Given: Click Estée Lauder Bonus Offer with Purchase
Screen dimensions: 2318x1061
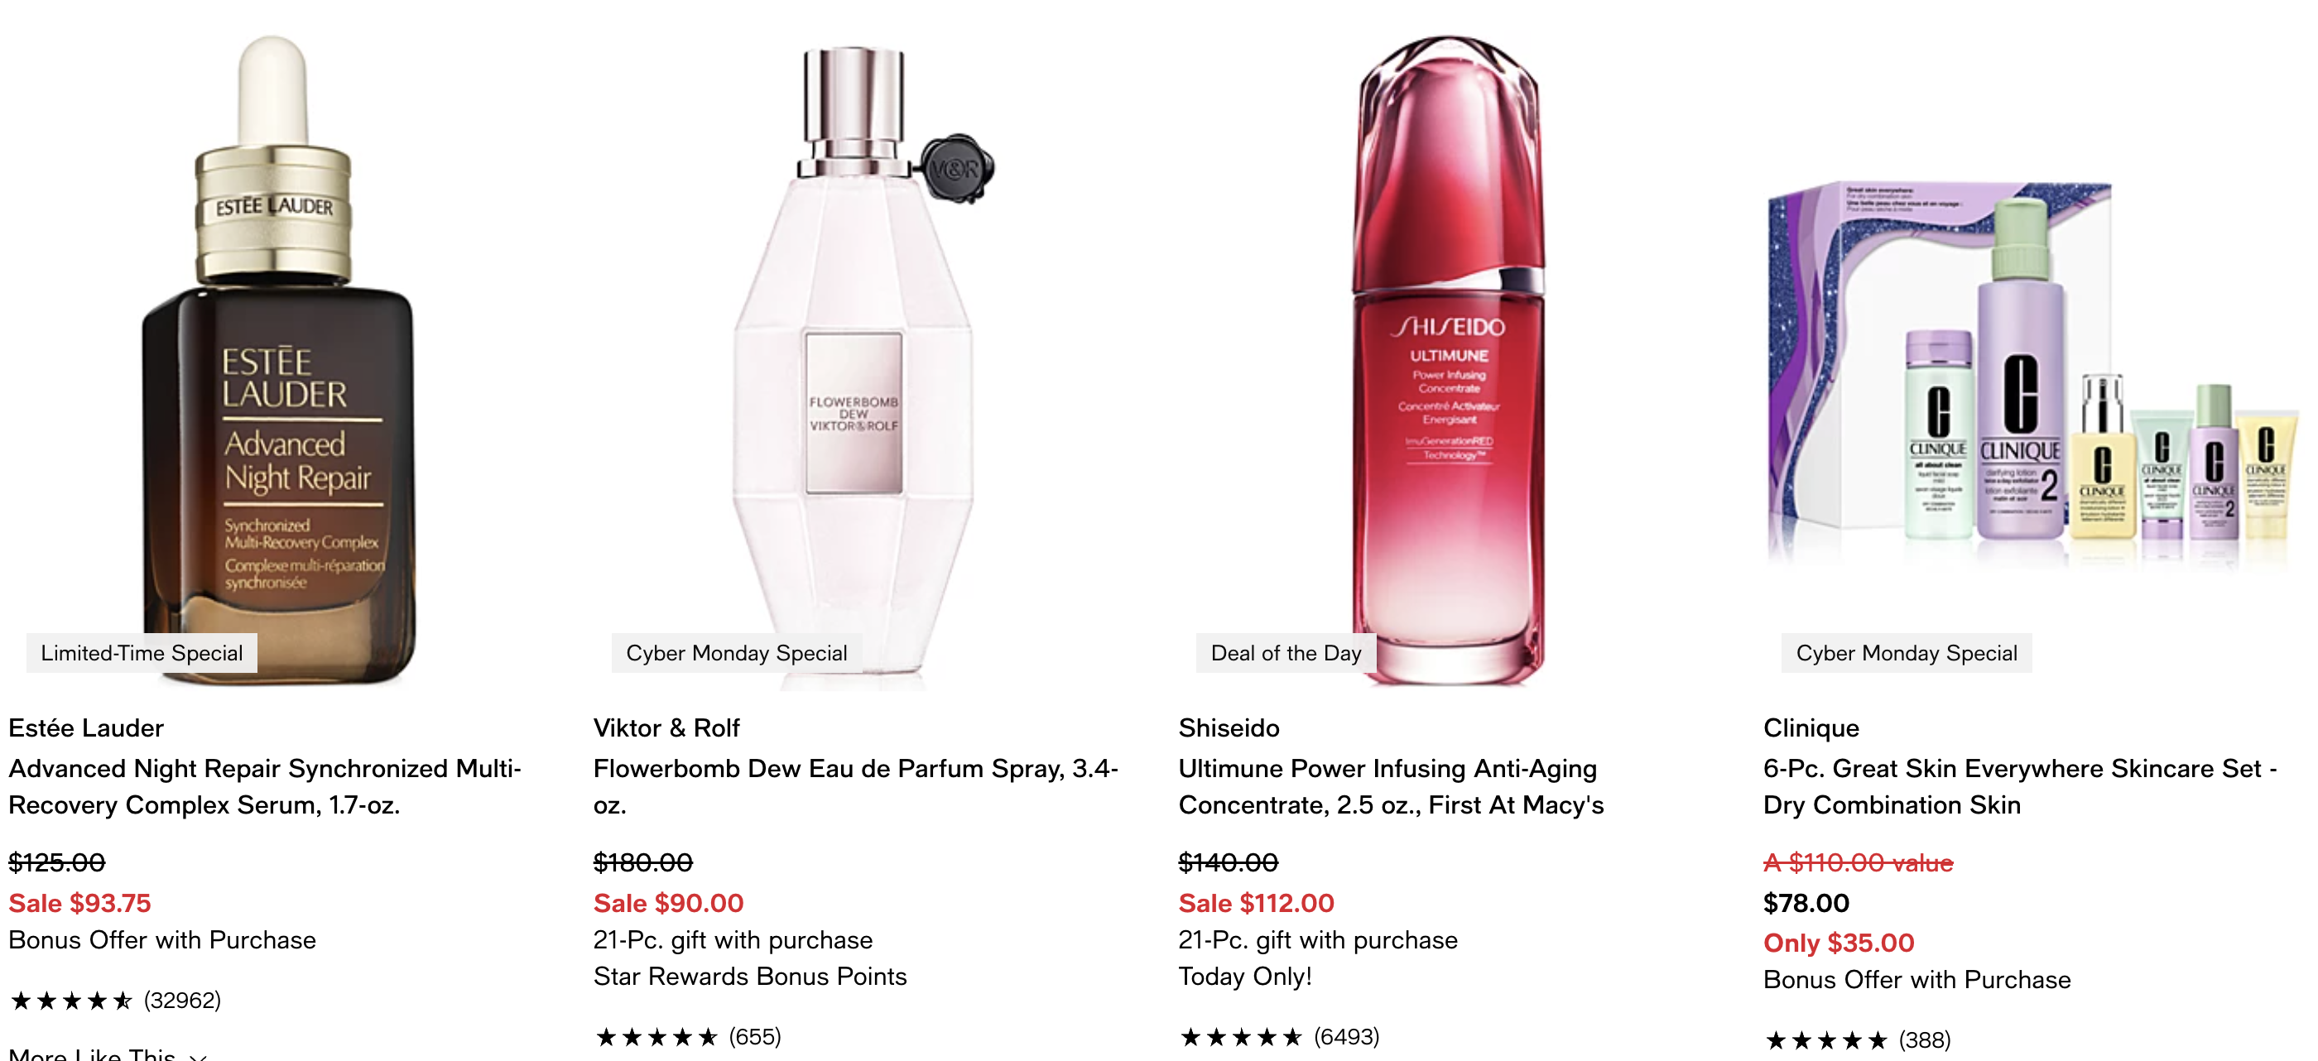Looking at the screenshot, I should 163,940.
